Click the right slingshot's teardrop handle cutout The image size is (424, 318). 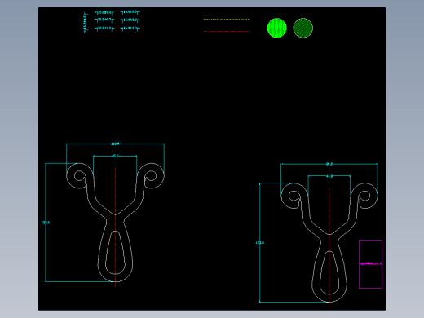[x=329, y=272]
